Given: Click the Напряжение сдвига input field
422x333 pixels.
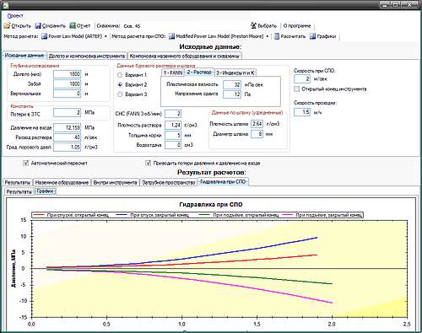Looking at the screenshot, I should pyautogui.click(x=232, y=94).
